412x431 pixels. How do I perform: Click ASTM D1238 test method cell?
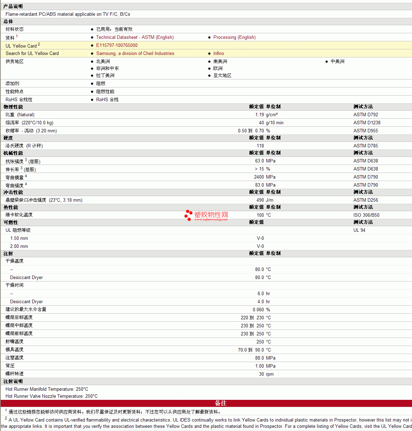click(x=367, y=123)
